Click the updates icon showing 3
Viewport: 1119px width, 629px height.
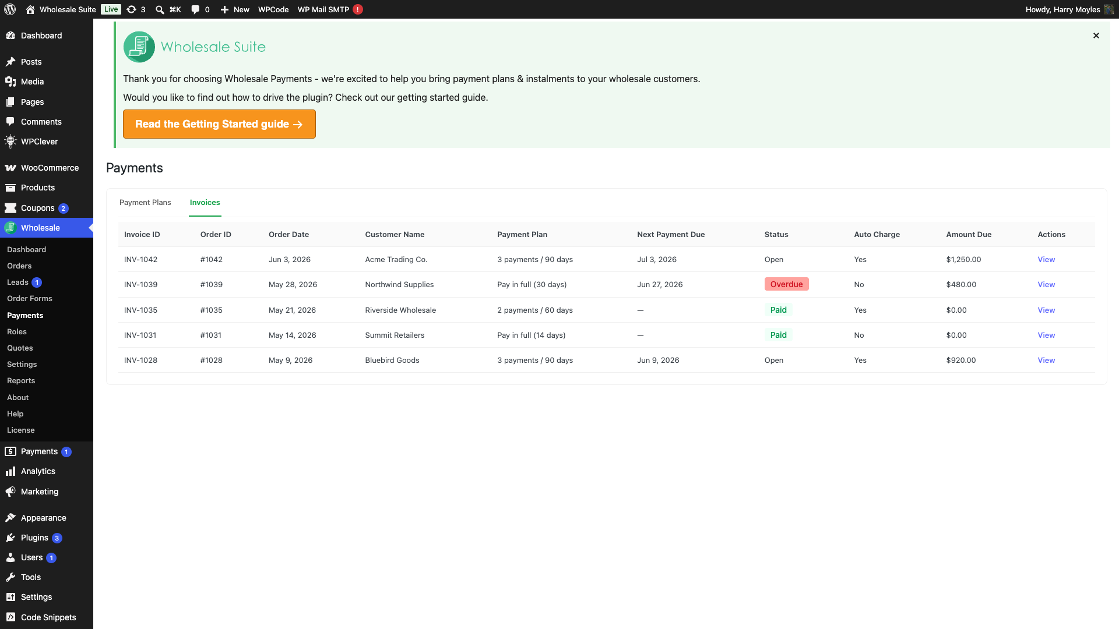coord(131,9)
